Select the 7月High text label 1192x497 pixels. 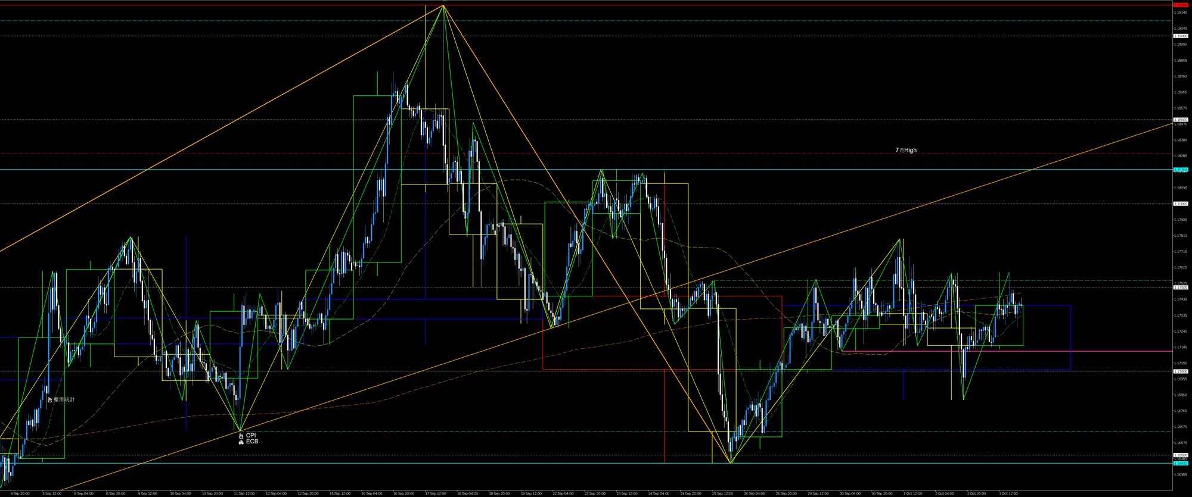pos(906,151)
